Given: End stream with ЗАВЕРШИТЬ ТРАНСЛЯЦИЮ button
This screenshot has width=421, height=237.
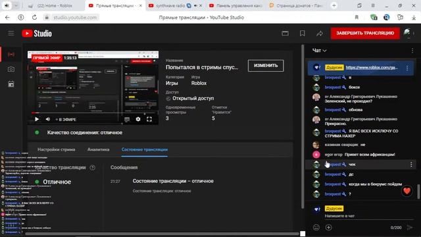Looking at the screenshot, I should pos(365,34).
